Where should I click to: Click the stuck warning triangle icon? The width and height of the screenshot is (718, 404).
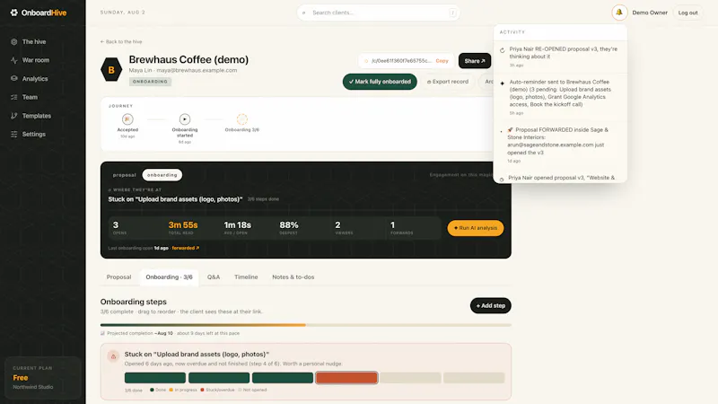[113, 356]
